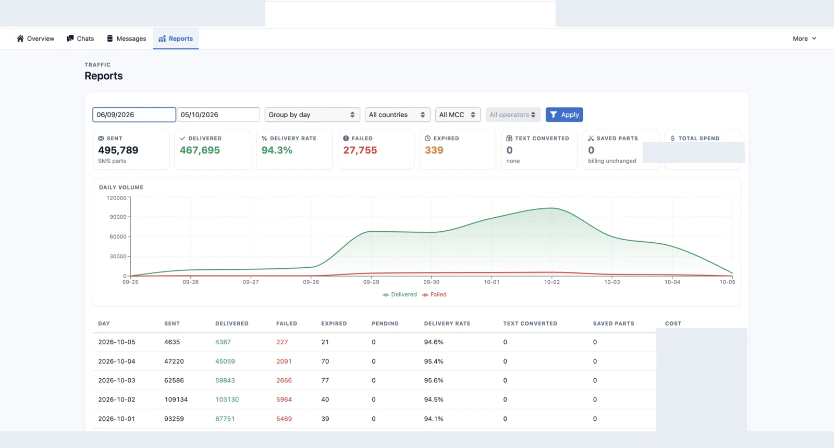Click the Messages database icon
834x448 pixels.
(x=110, y=39)
